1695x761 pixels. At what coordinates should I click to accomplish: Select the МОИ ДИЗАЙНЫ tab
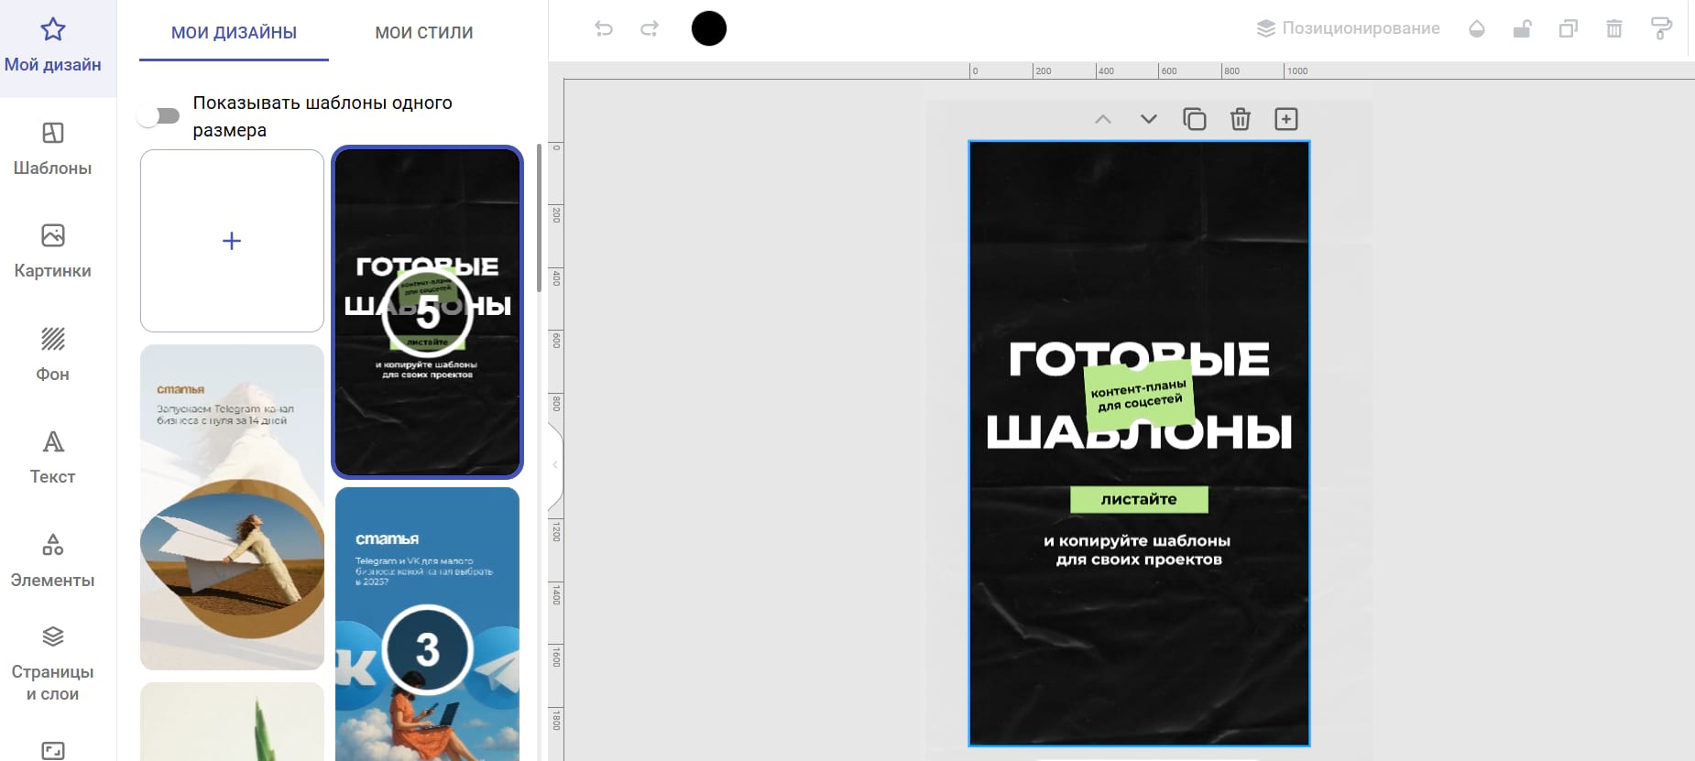234,33
